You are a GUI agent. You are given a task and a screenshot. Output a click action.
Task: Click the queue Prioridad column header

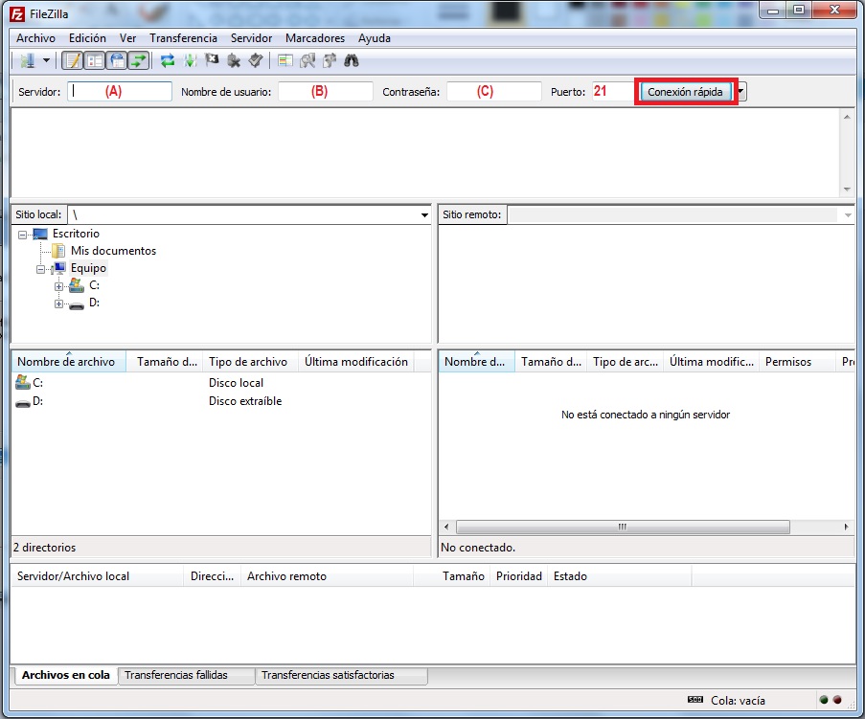pos(518,576)
